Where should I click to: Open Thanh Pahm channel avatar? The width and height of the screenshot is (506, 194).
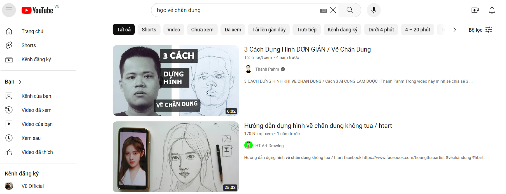point(248,69)
